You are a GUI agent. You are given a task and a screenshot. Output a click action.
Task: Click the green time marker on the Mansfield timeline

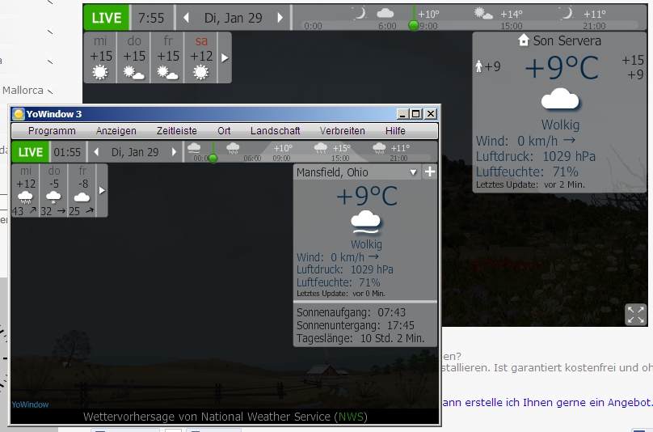[x=213, y=158]
